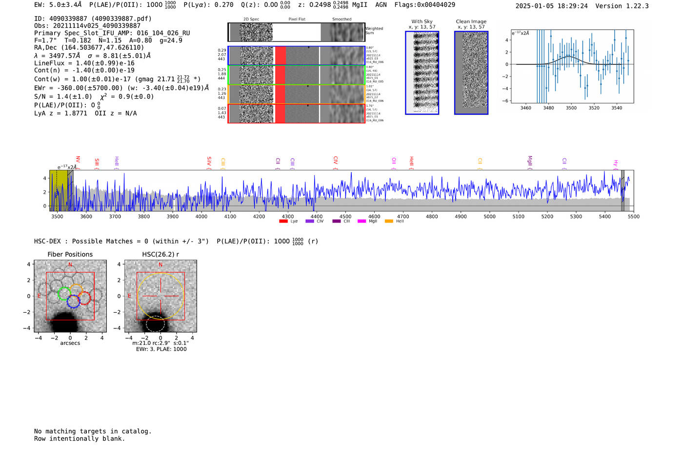Image resolution: width=683 pixels, height=465 pixels.
Task: Open the HSC(26.2) r image
Action: point(161,296)
